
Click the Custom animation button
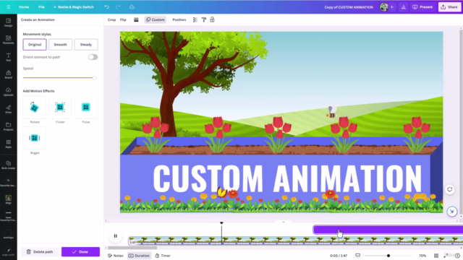pos(156,19)
